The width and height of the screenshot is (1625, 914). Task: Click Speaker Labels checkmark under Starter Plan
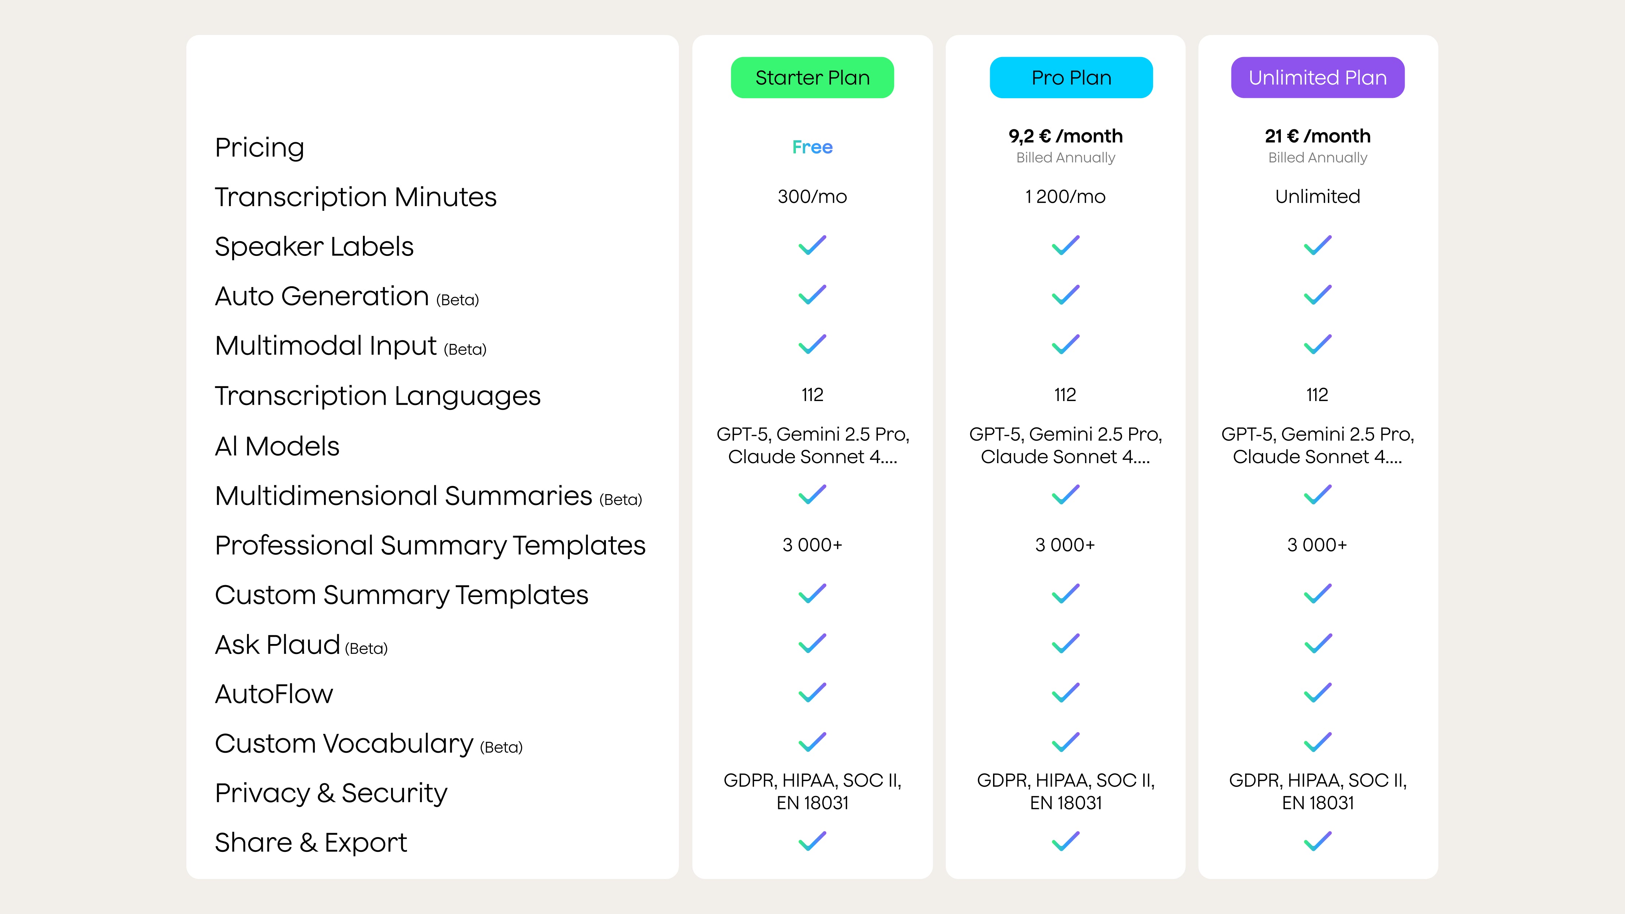[x=812, y=245]
